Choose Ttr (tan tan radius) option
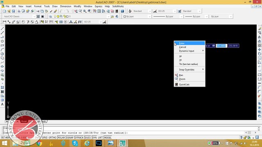 [x=190, y=64]
